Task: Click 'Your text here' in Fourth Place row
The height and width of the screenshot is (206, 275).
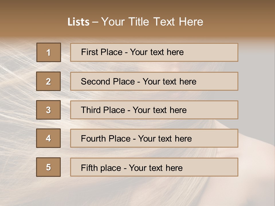Action: tap(165, 139)
